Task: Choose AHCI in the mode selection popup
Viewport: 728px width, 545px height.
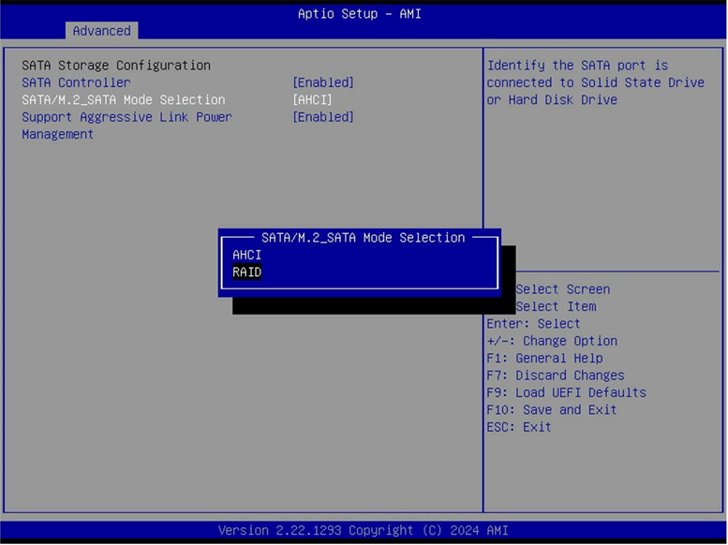Action: (247, 255)
